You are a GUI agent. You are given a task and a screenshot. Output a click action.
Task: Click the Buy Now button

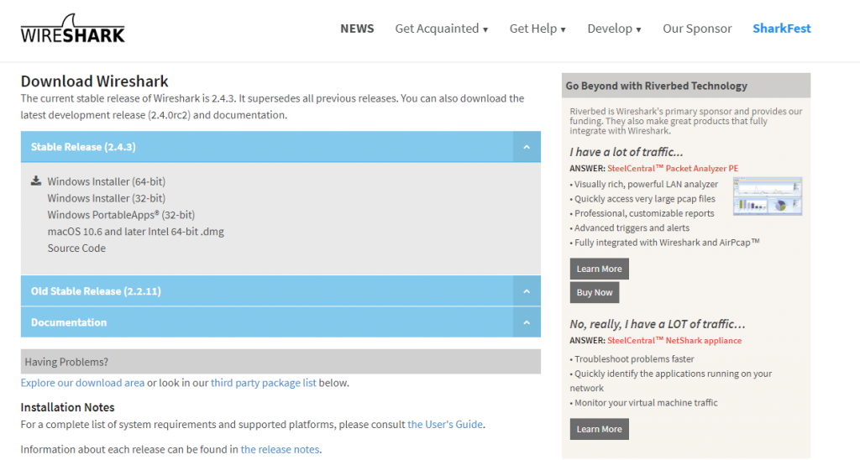coord(595,292)
